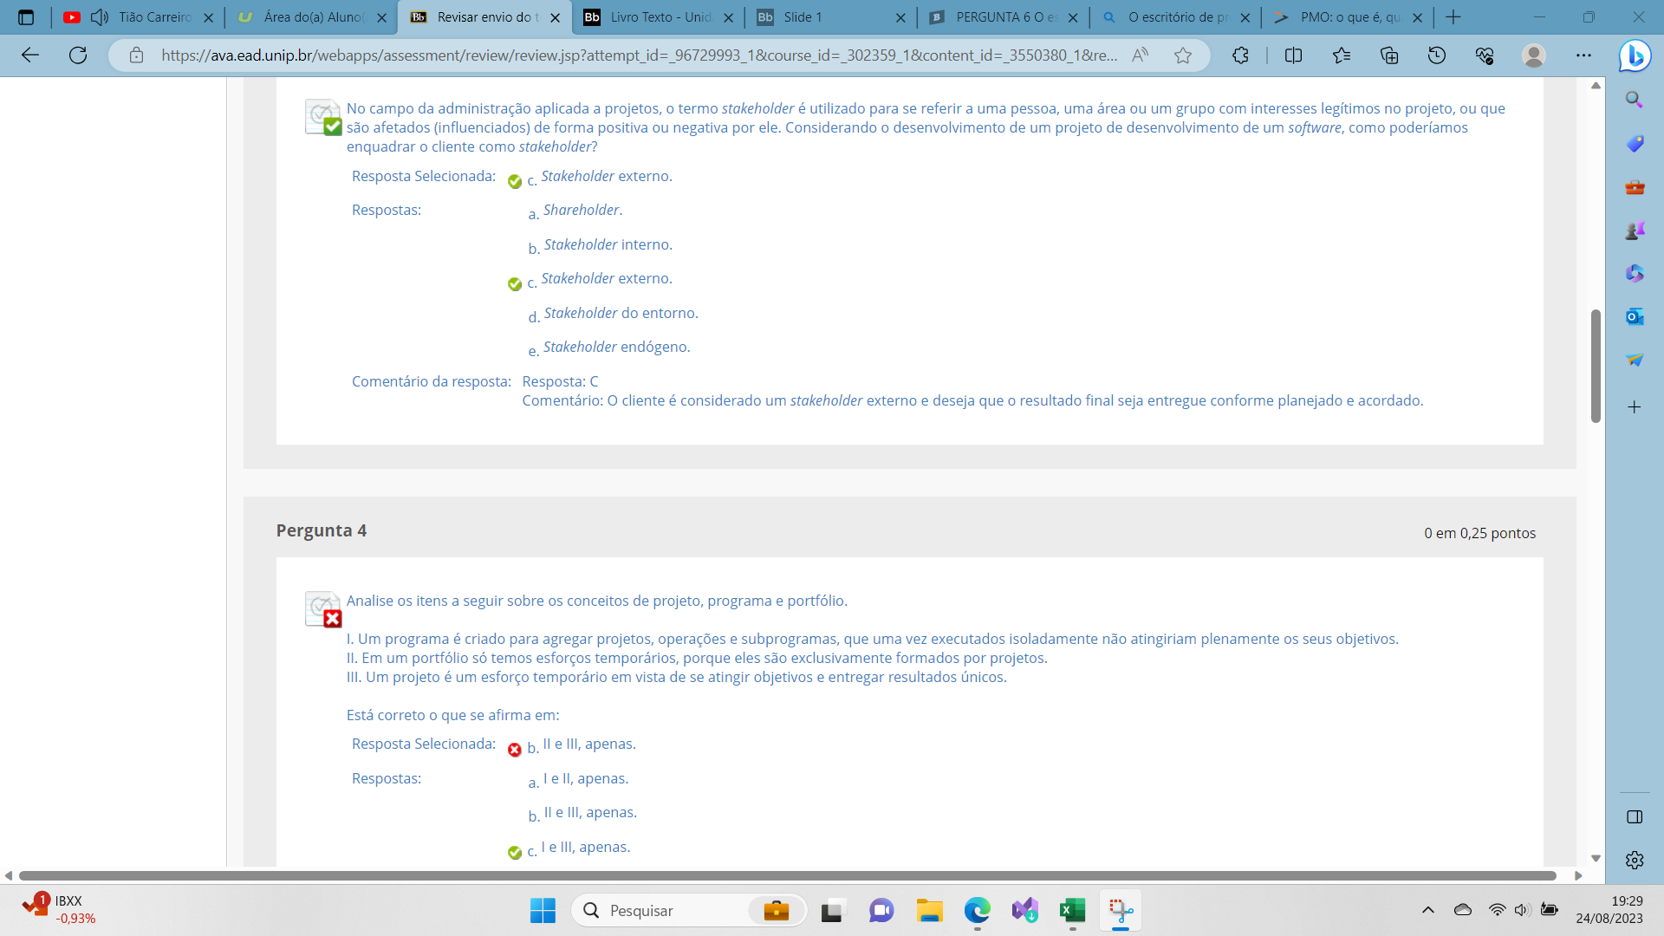Viewport: 1664px width, 936px height.
Task: Click the Bing Copilot sidebar icon
Action: tap(1635, 55)
